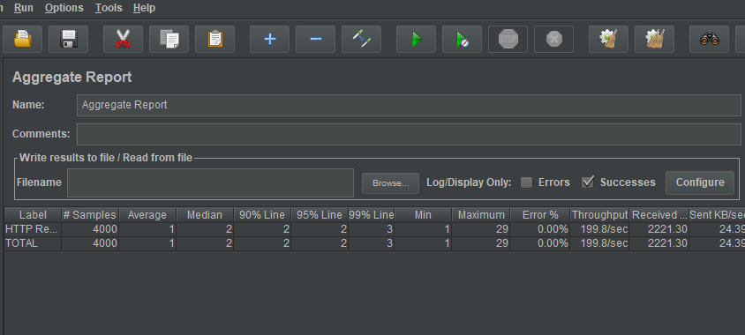Click the Maximum value 29 in TOTAL row
This screenshot has height=335, width=745.
point(481,243)
